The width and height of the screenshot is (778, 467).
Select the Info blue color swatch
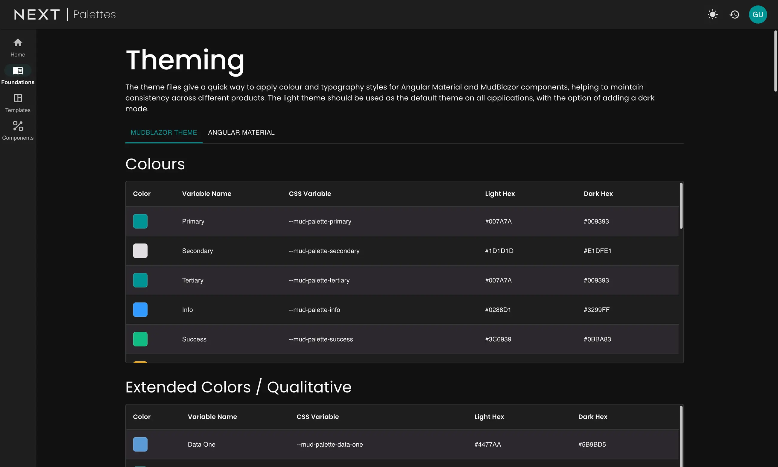[x=140, y=310]
